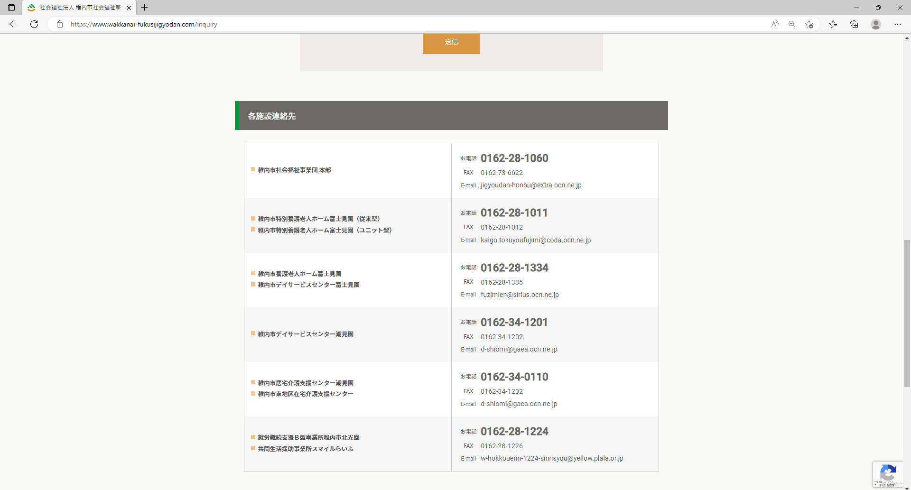911x490 pixels.
Task: Click 稚内市デイサービスセンター潮見園 entry
Action: 306,334
